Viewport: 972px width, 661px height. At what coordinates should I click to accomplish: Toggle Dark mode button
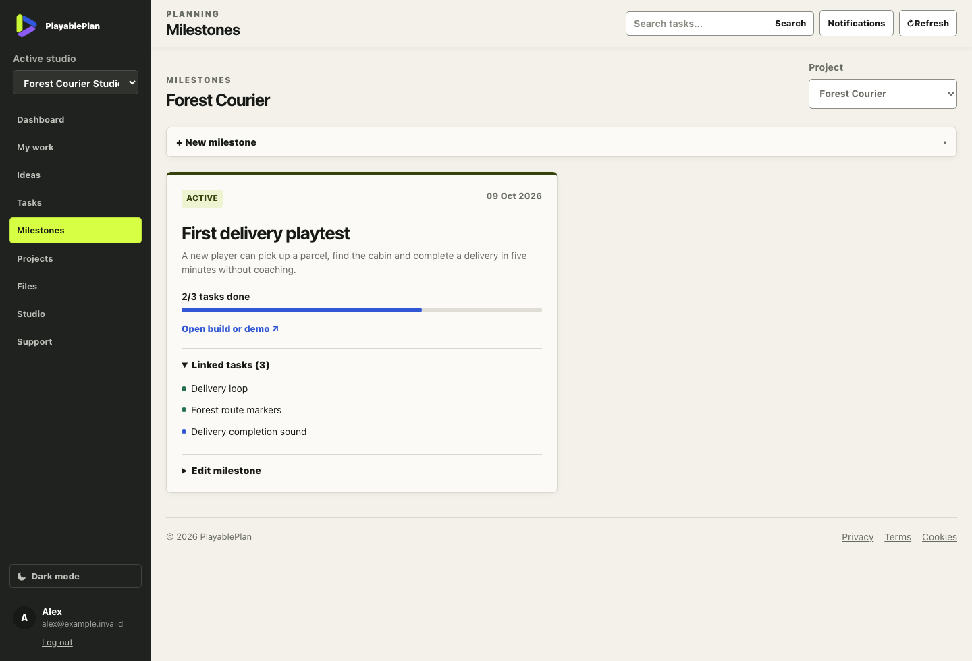pos(76,576)
